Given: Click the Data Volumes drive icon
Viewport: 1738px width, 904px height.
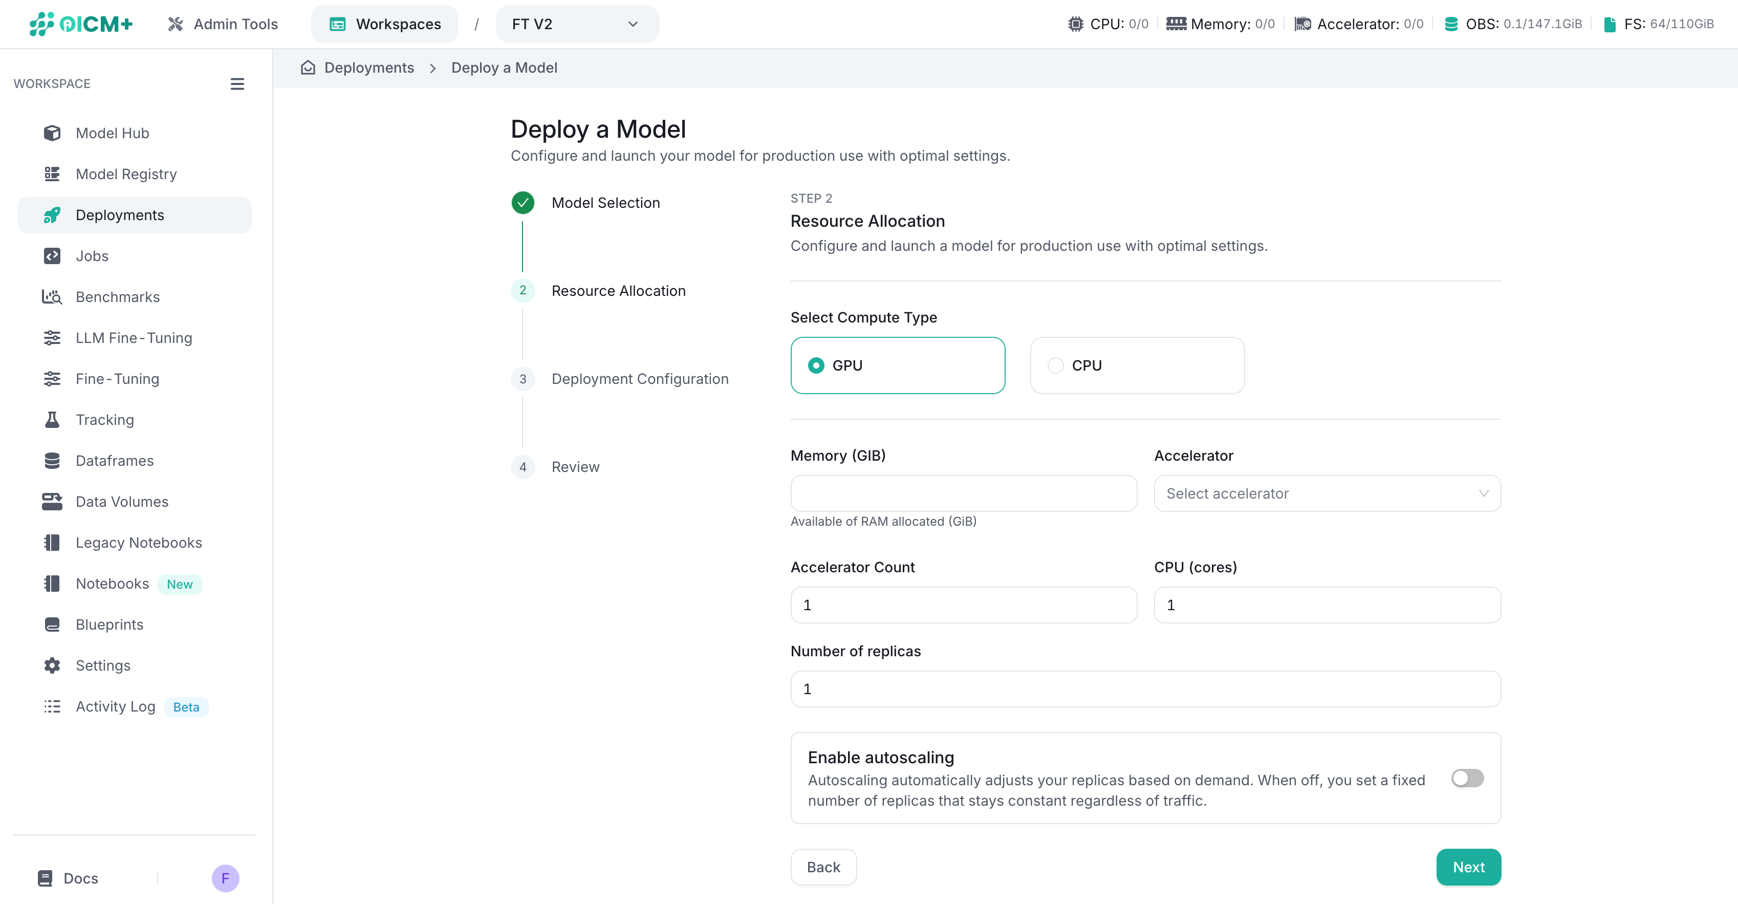Looking at the screenshot, I should coord(52,501).
